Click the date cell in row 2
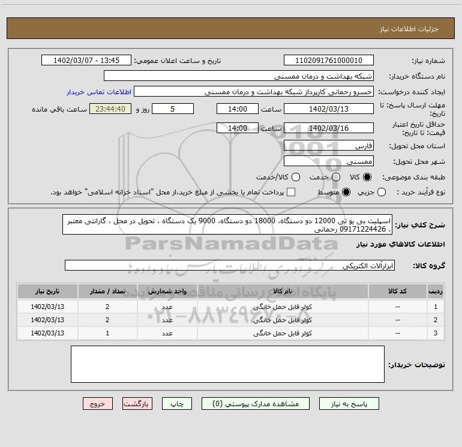 tap(47, 320)
